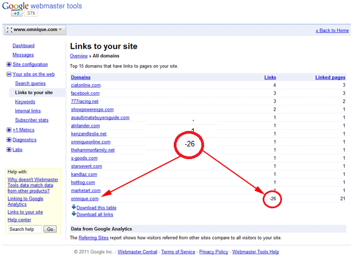This screenshot has height=258, width=353.
Task: Click the Overview breadcrumb link
Action: tap(78, 56)
